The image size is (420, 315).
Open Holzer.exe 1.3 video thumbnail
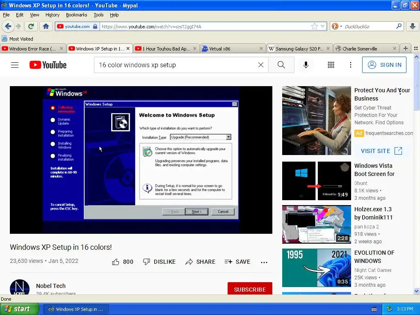(316, 224)
